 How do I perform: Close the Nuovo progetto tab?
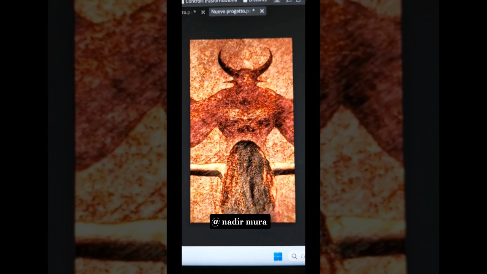262,11
